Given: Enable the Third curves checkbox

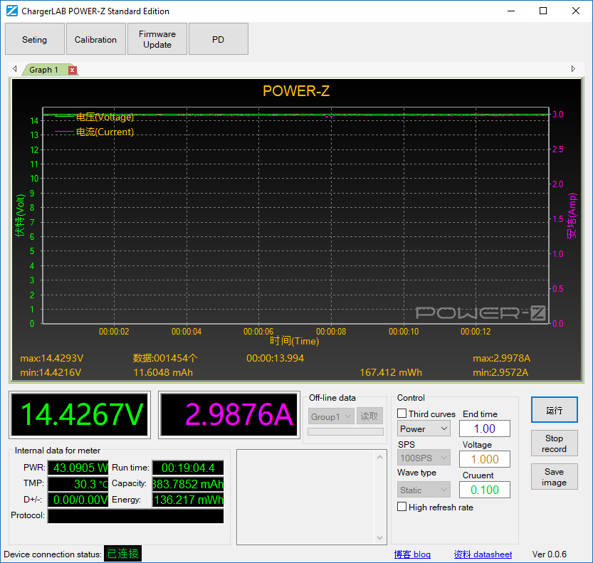Looking at the screenshot, I should [402, 414].
